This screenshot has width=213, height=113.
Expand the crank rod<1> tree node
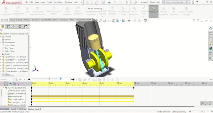(1, 57)
